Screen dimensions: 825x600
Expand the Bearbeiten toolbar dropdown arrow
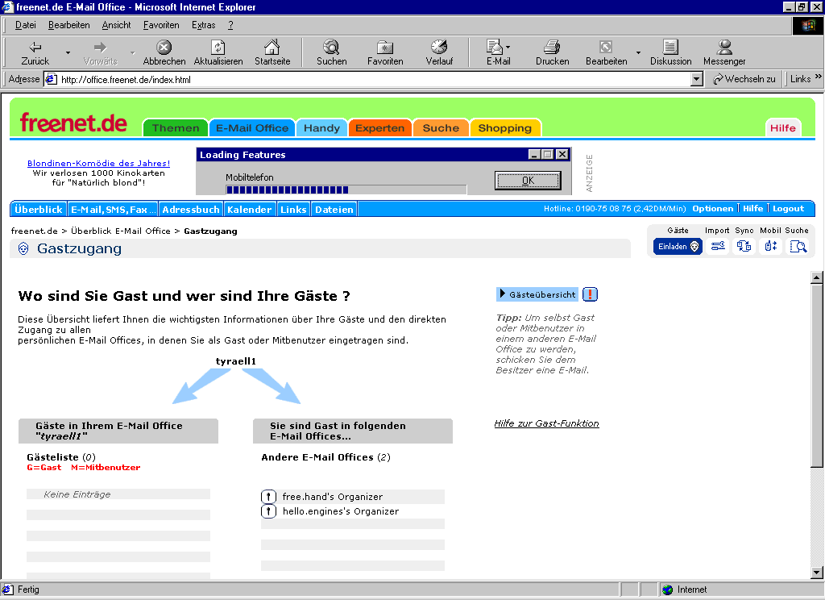pyautogui.click(x=638, y=52)
